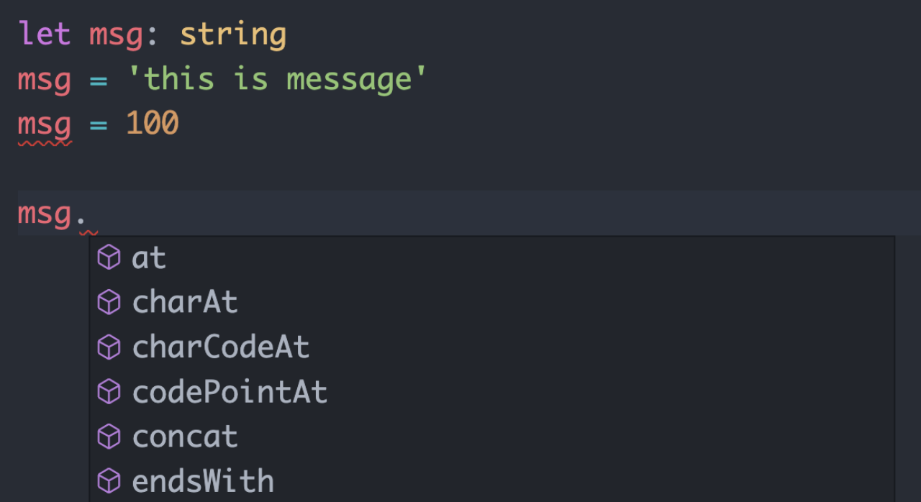Click the let keyword

(x=45, y=35)
